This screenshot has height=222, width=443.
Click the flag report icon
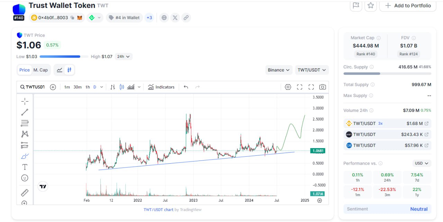(356, 6)
